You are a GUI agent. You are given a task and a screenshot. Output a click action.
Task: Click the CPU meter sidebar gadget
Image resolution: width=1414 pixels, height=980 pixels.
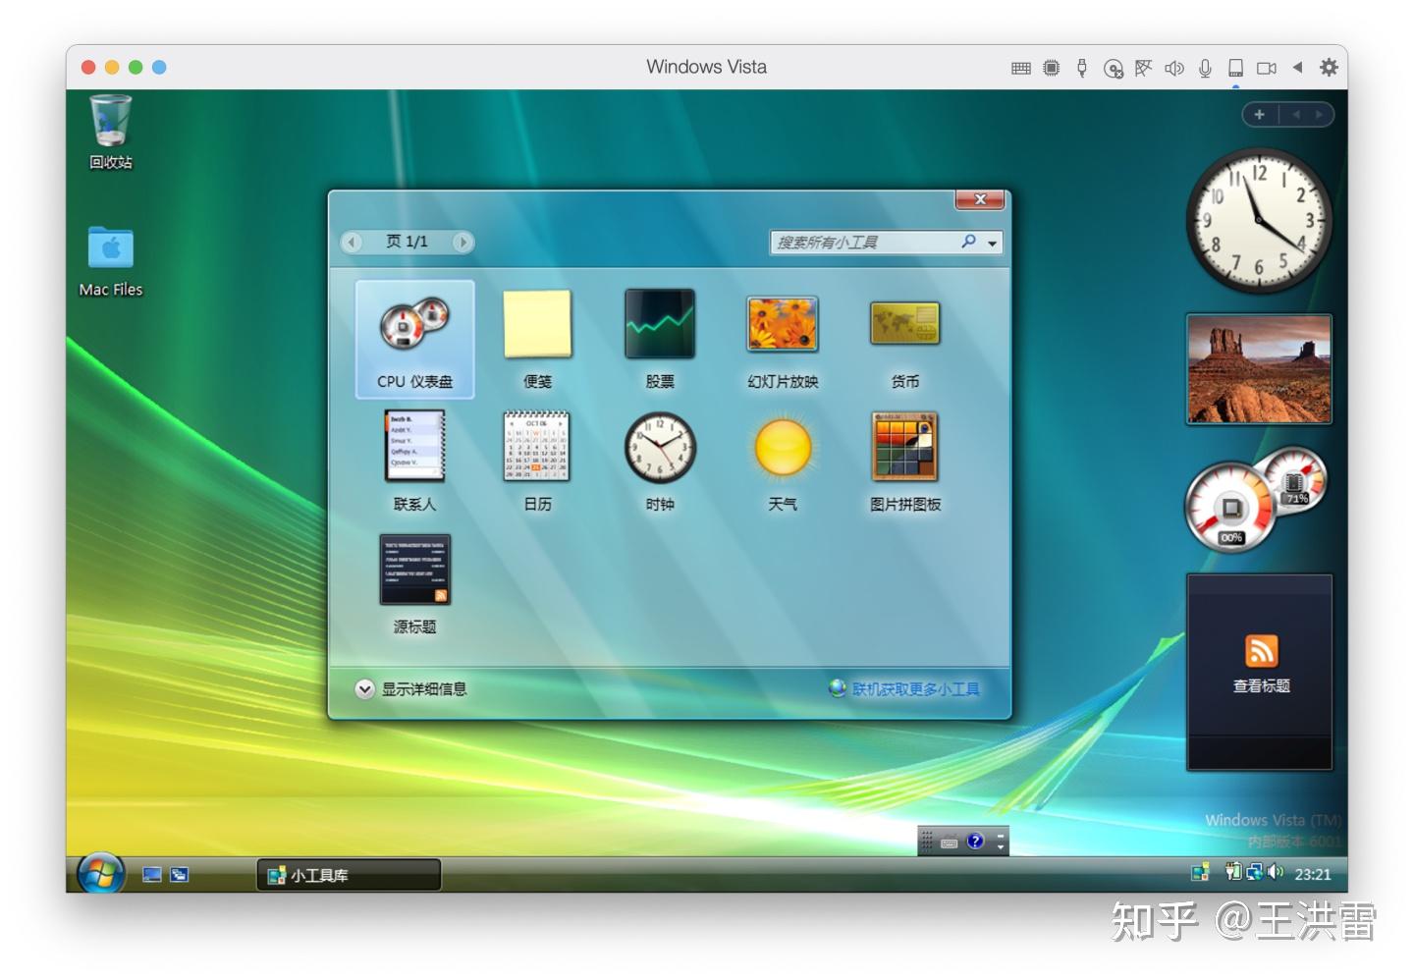click(x=1255, y=500)
